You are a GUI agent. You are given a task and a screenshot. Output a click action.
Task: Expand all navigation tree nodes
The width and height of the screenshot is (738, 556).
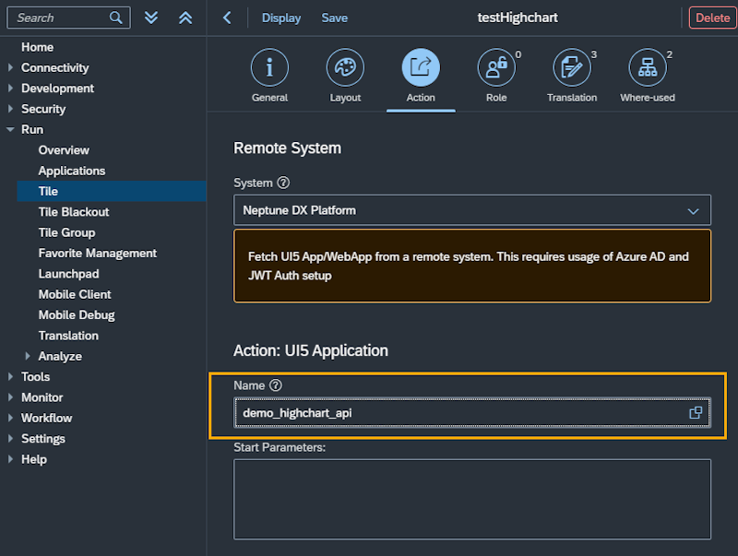152,18
